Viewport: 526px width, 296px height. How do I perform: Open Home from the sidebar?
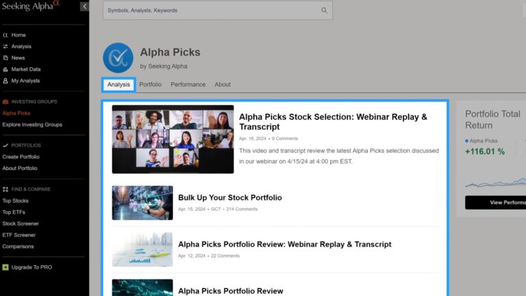(18, 35)
